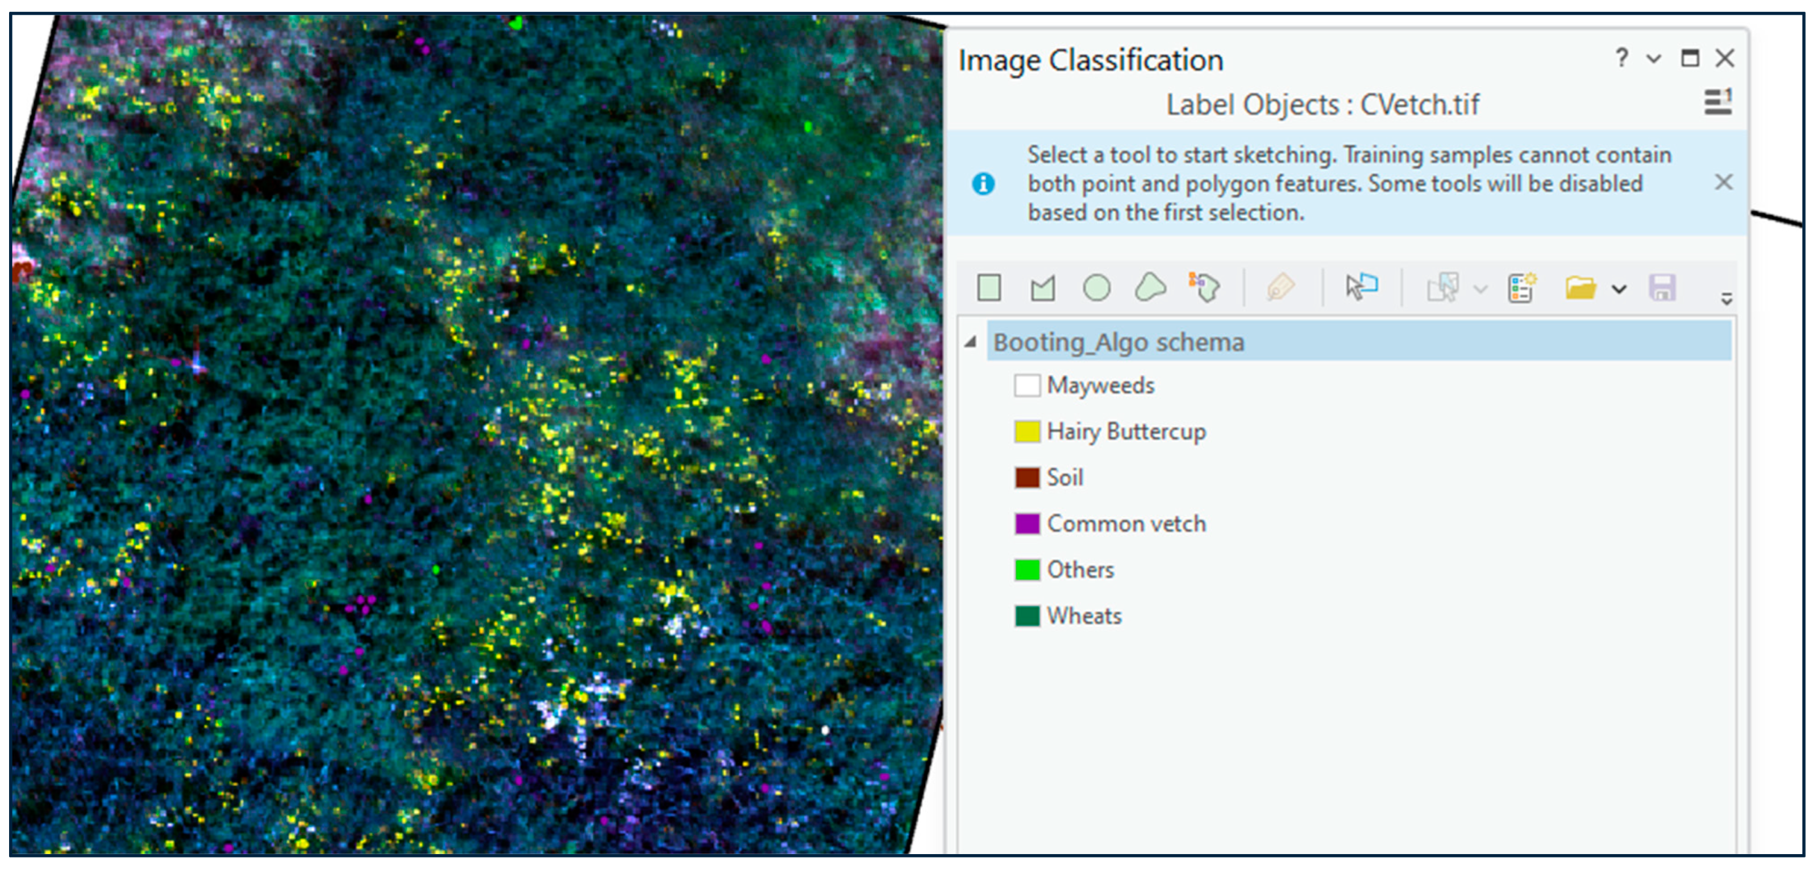This screenshot has width=1818, height=870.
Task: Click the Hairy Buttercup yellow swatch
Action: [1027, 431]
